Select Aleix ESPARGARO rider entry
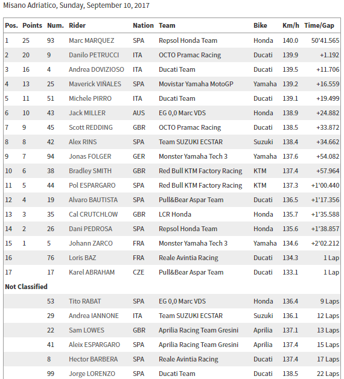The height and width of the screenshot is (379, 344). click(x=94, y=345)
